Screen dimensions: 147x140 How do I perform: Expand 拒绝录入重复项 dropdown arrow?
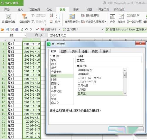pos(106,22)
